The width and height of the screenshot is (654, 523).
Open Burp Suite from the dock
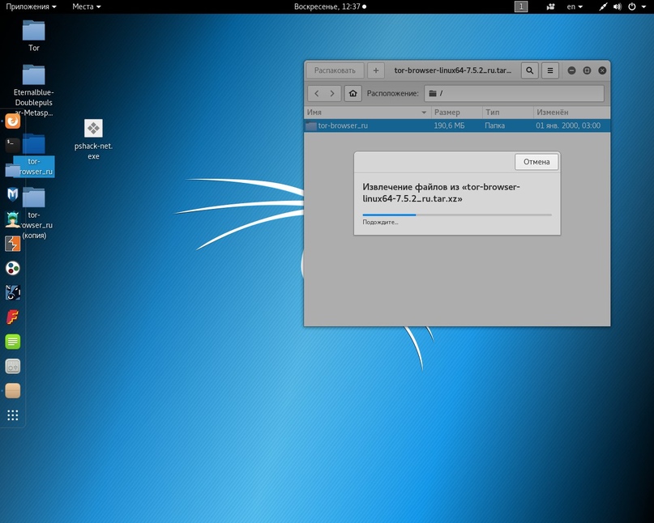pyautogui.click(x=12, y=244)
